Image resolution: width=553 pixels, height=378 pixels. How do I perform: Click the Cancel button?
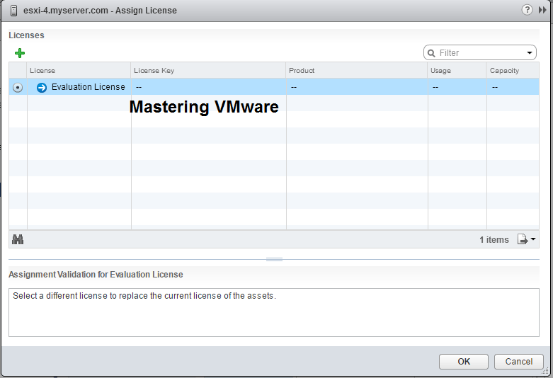519,362
